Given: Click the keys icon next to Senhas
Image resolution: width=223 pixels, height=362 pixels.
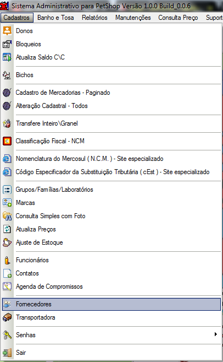Looking at the screenshot, I should [7, 335].
